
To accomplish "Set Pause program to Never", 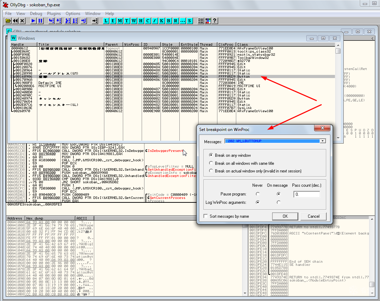I will tap(258, 194).
